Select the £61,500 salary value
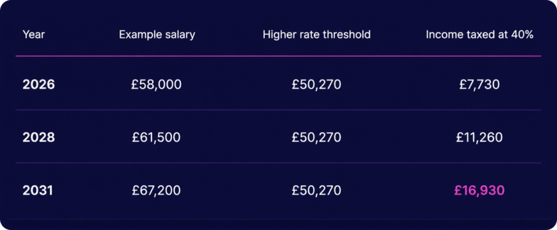 coord(156,138)
